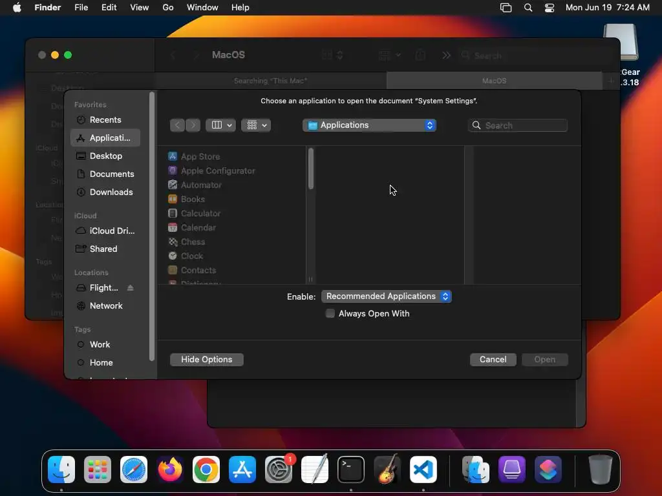Image resolution: width=662 pixels, height=496 pixels.
Task: Click the applications list scrollbar
Action: click(x=311, y=169)
